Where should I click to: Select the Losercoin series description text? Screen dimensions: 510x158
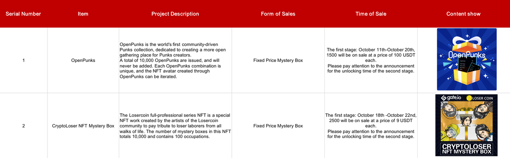[x=175, y=126]
